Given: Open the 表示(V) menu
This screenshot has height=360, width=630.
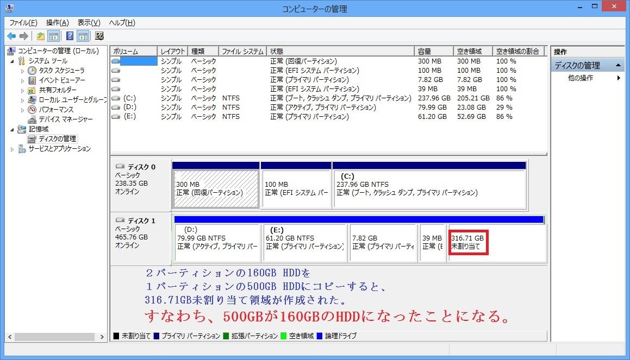Looking at the screenshot, I should click(89, 23).
